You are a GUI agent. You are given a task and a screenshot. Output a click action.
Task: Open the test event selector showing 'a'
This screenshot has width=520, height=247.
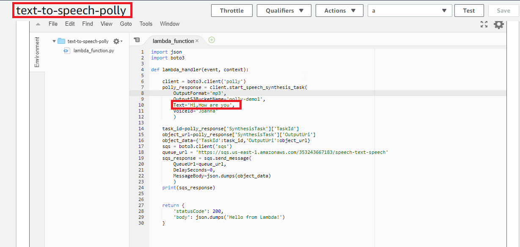(410, 11)
